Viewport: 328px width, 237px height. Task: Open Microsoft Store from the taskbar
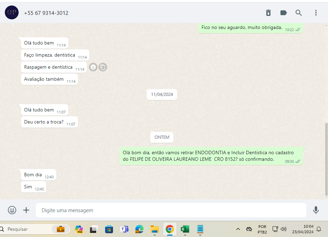pyautogui.click(x=109, y=229)
